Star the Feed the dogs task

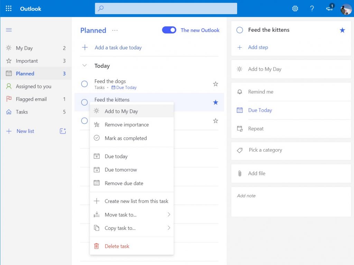tap(216, 84)
